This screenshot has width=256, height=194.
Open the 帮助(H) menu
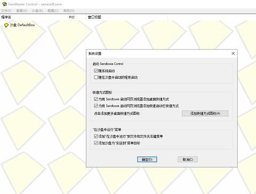pos(69,11)
